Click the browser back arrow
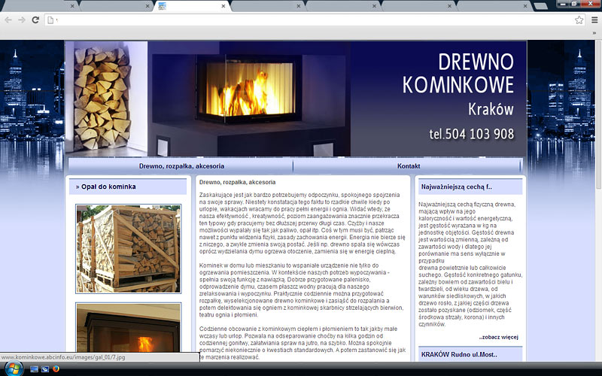 (8, 20)
